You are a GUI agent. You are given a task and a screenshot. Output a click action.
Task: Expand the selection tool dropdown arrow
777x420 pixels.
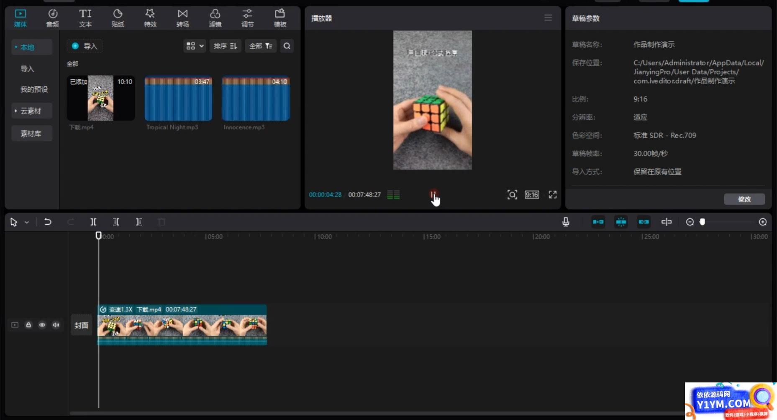(x=27, y=222)
